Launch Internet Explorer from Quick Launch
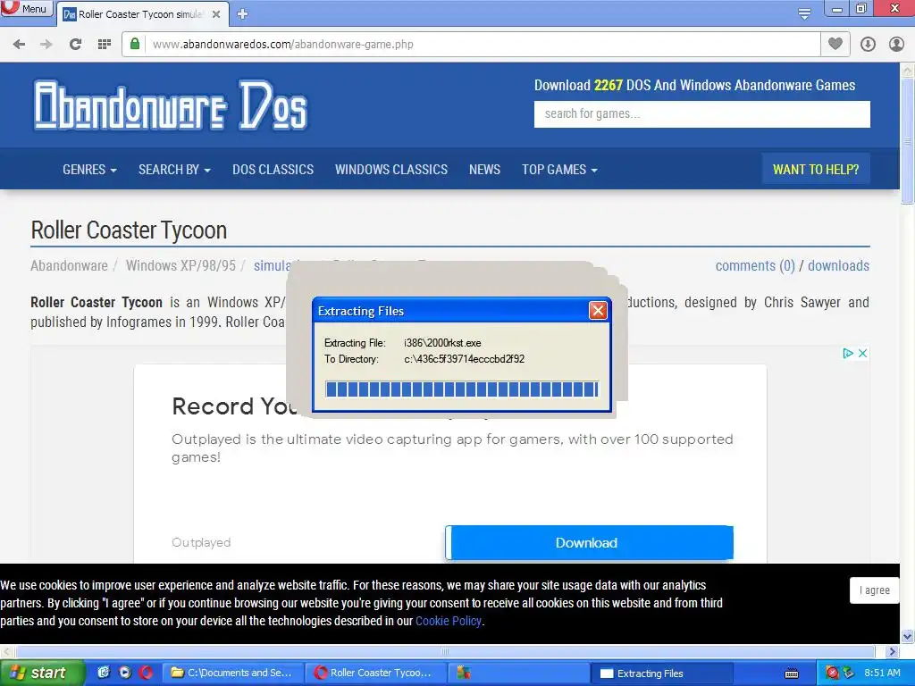915x686 pixels. (104, 673)
